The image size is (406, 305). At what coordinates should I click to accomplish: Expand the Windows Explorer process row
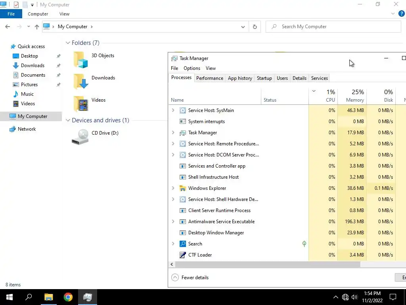click(173, 188)
